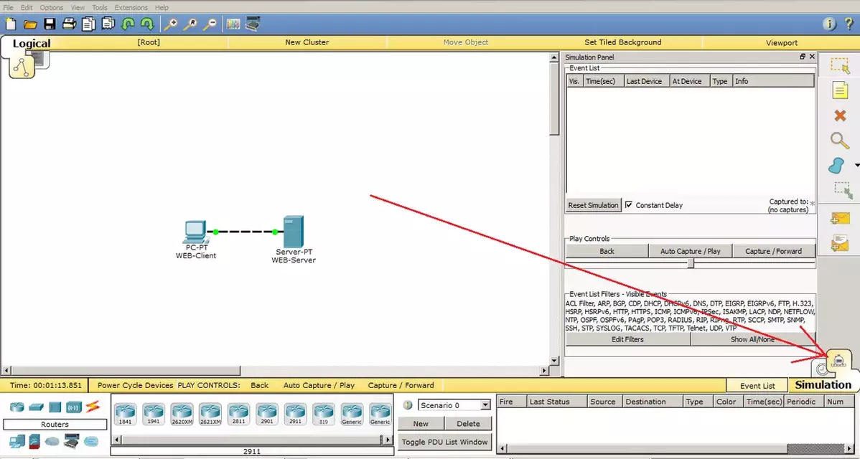Click the Copy icon in the toolbar
The image size is (860, 459).
pos(88,24)
